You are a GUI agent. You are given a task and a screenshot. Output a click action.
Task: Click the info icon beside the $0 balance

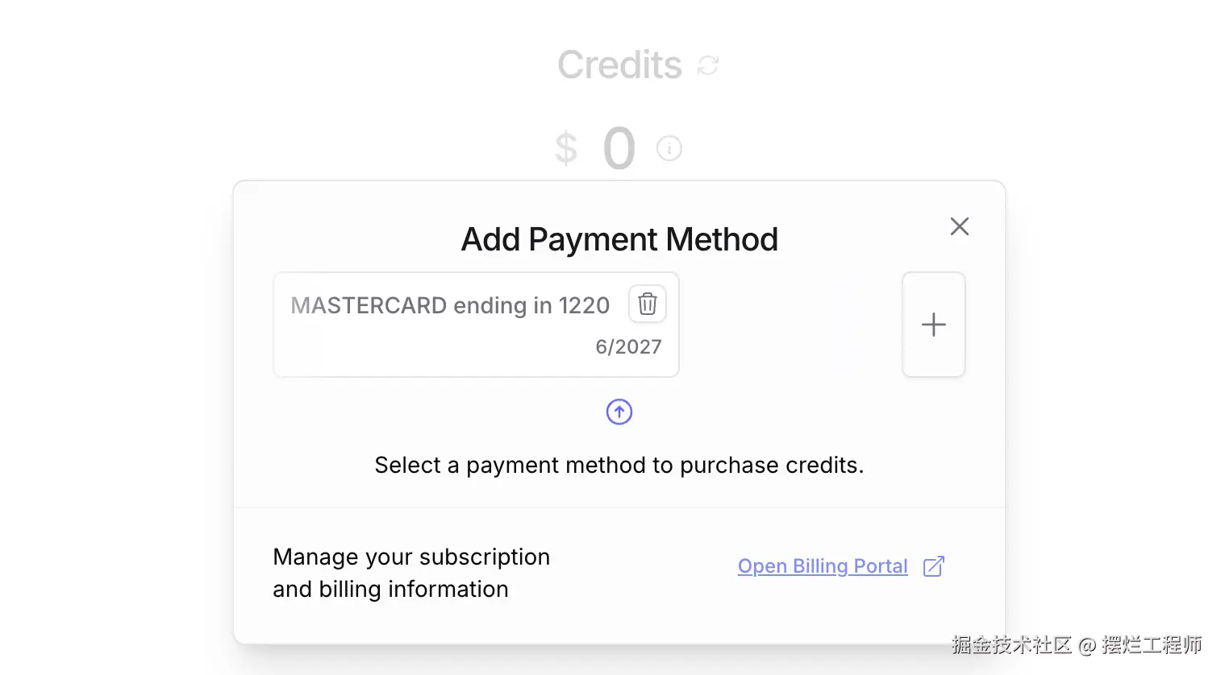pos(669,148)
